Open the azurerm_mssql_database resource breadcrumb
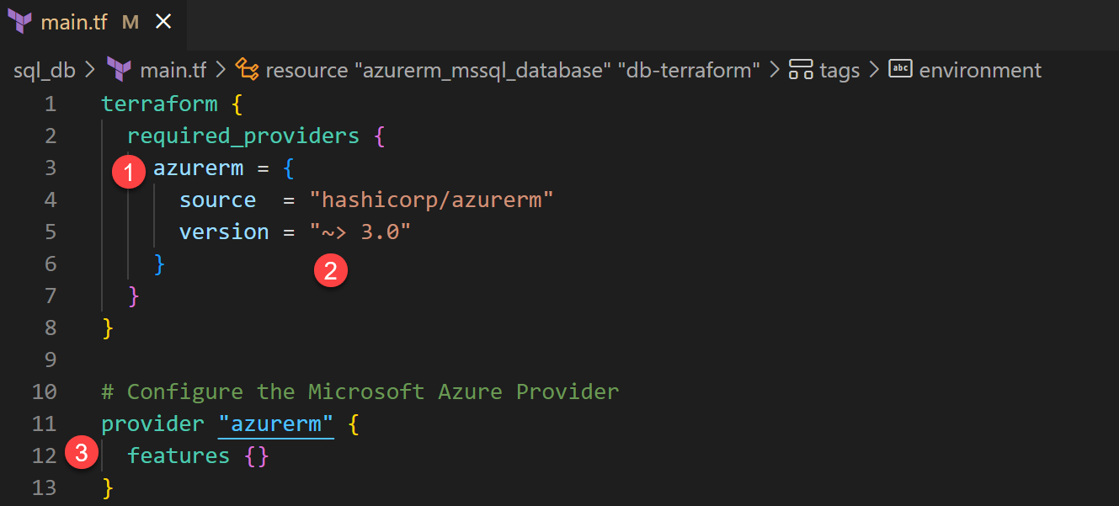The image size is (1119, 506). (513, 70)
